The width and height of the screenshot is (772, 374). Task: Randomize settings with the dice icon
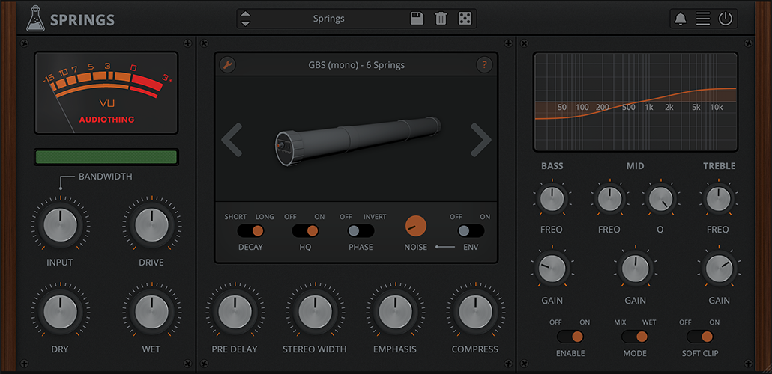pos(464,19)
